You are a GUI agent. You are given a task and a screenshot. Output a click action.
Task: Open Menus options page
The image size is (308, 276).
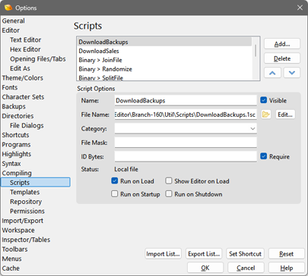pos(11,259)
